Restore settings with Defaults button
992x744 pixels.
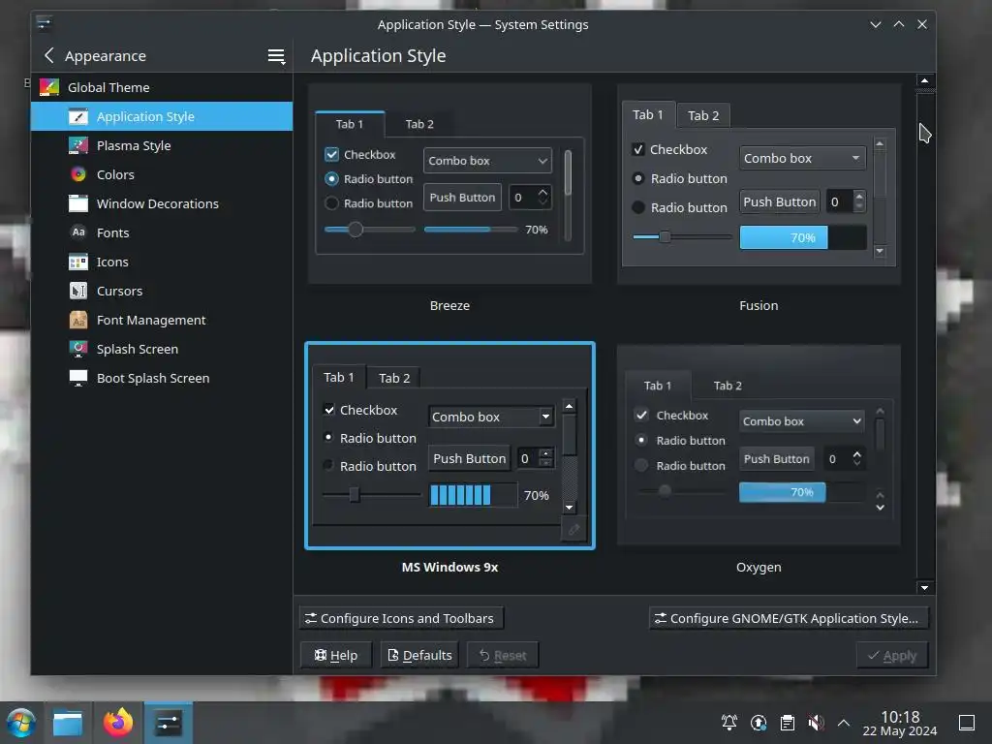[420, 656]
